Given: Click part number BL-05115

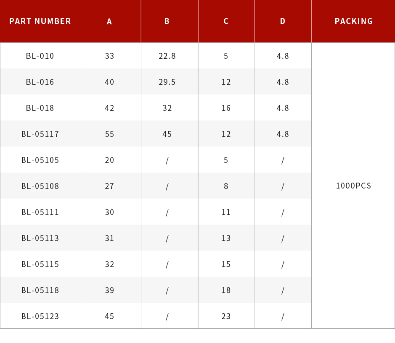Looking at the screenshot, I should tap(40, 264).
